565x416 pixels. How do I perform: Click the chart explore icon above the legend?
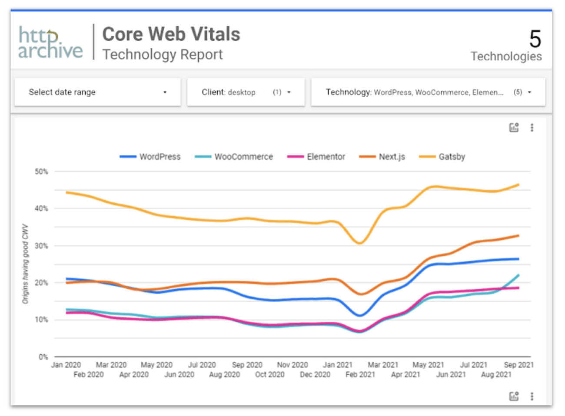click(x=514, y=128)
